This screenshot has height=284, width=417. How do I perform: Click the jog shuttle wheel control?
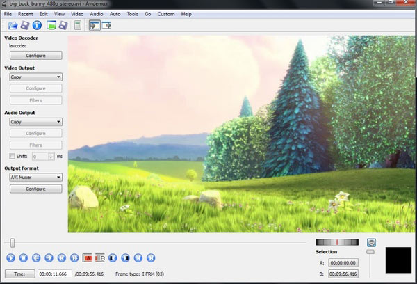click(337, 242)
